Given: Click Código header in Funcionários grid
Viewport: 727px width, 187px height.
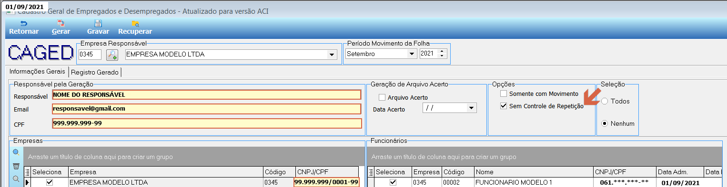Looking at the screenshot, I should [x=458, y=172].
